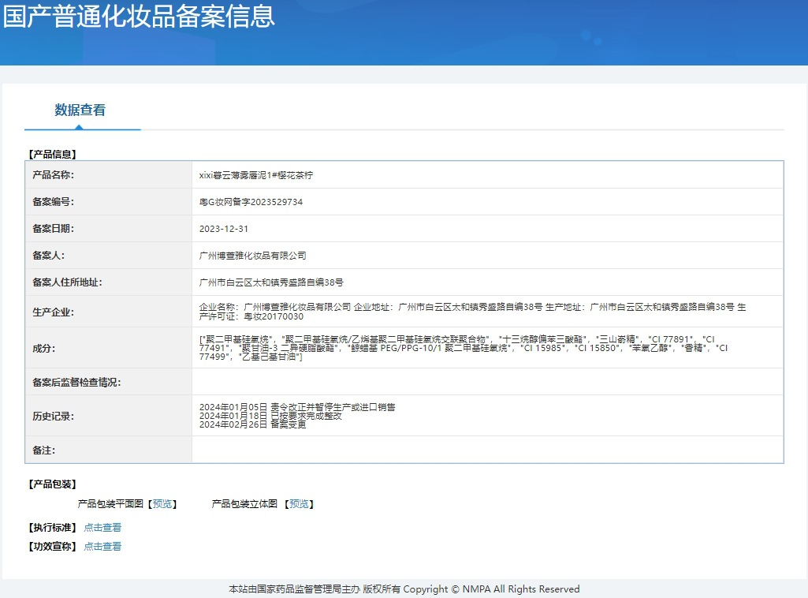Click the NMPA copyright footer text
Screen dimensions: 808x598
(x=404, y=589)
